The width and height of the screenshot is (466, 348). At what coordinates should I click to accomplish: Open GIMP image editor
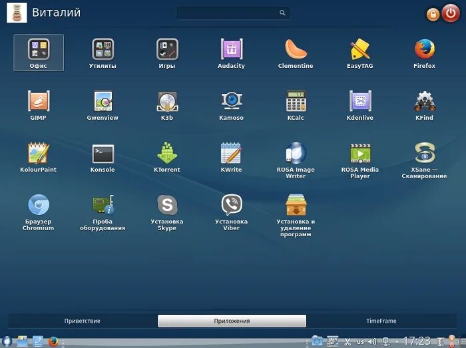pyautogui.click(x=39, y=104)
